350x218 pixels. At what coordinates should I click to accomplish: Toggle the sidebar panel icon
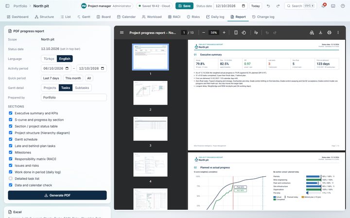(x=7, y=6)
